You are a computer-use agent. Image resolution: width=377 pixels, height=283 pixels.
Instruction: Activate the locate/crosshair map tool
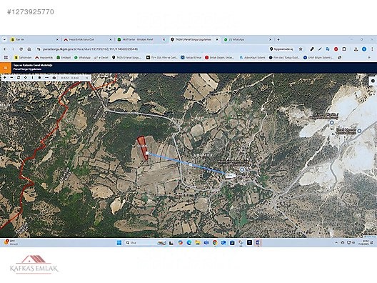tap(26, 77)
